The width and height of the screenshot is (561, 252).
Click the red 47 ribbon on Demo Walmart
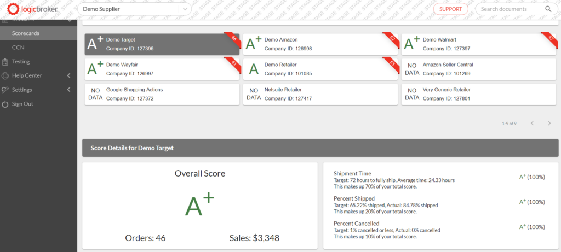click(x=550, y=39)
